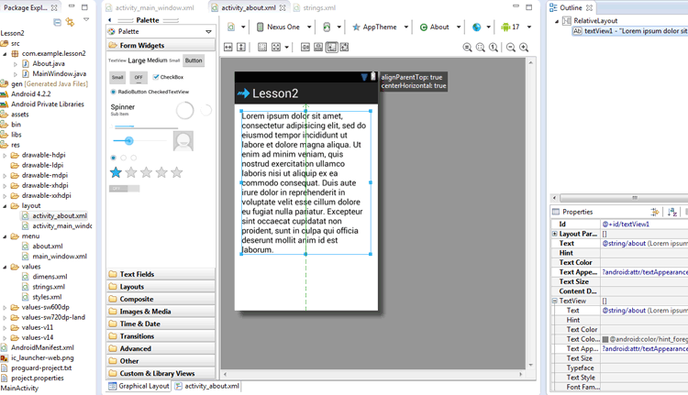Screen dimensions: 688x395
Task: Click the second radio in RadioGroup widget
Action: [123, 158]
